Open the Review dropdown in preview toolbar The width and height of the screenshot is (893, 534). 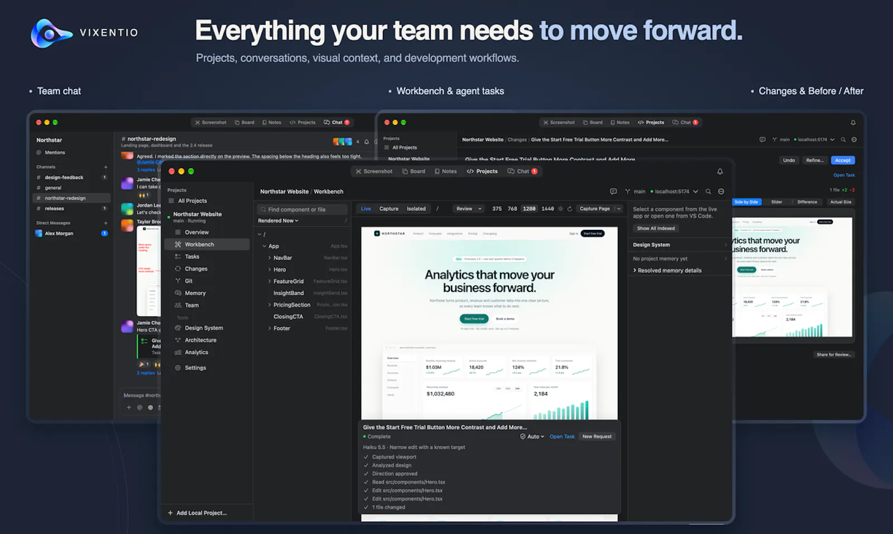click(x=469, y=209)
